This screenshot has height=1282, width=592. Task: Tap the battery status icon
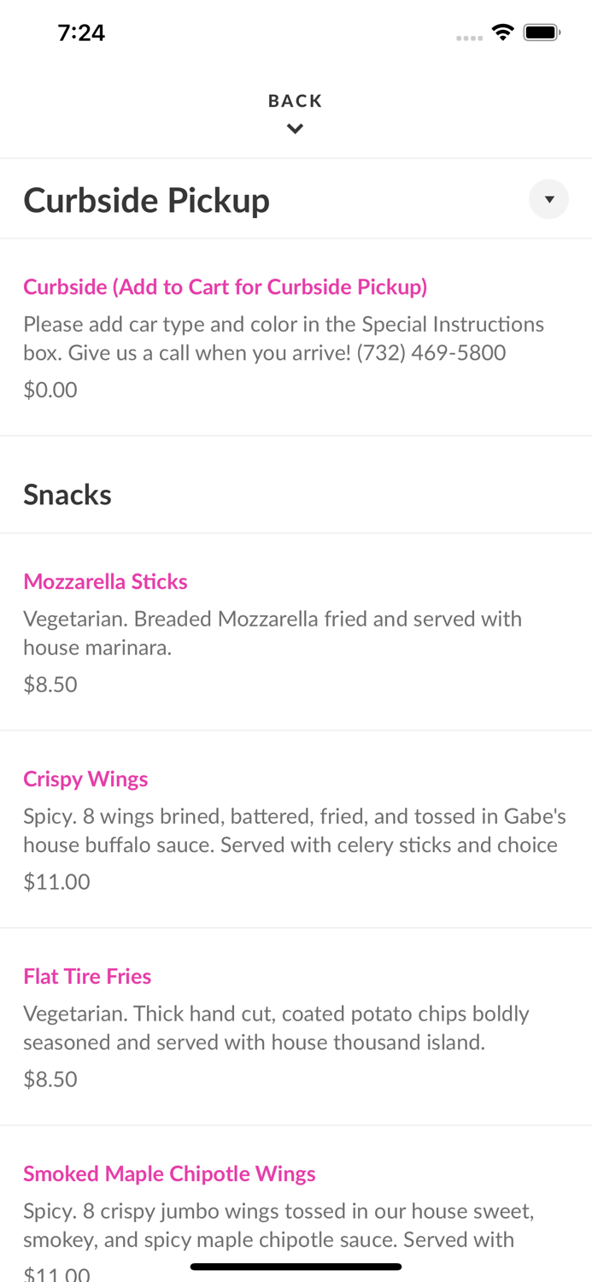(x=542, y=33)
